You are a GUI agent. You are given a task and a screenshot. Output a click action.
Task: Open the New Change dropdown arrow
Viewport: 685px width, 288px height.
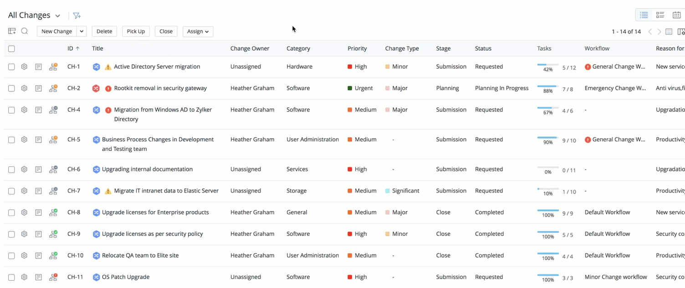[x=82, y=31]
